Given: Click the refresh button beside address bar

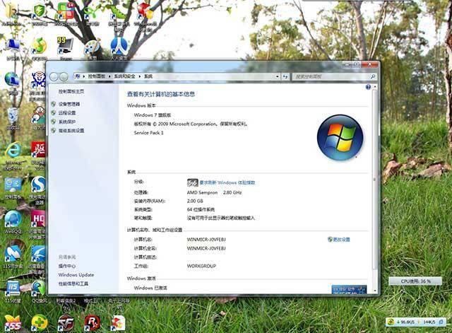Looking at the screenshot, I should click(285, 76).
